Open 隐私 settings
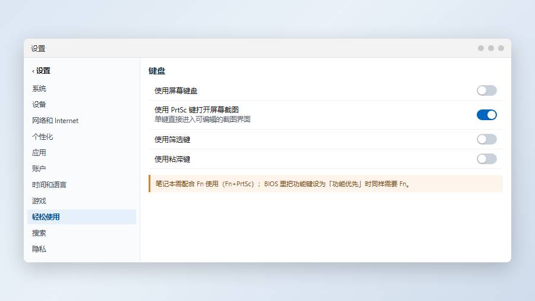This screenshot has width=535, height=301. (x=81, y=249)
